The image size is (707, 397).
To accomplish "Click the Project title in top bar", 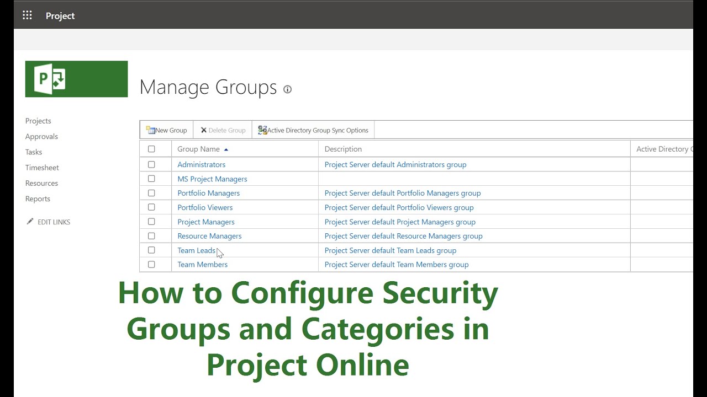I will tap(60, 16).
